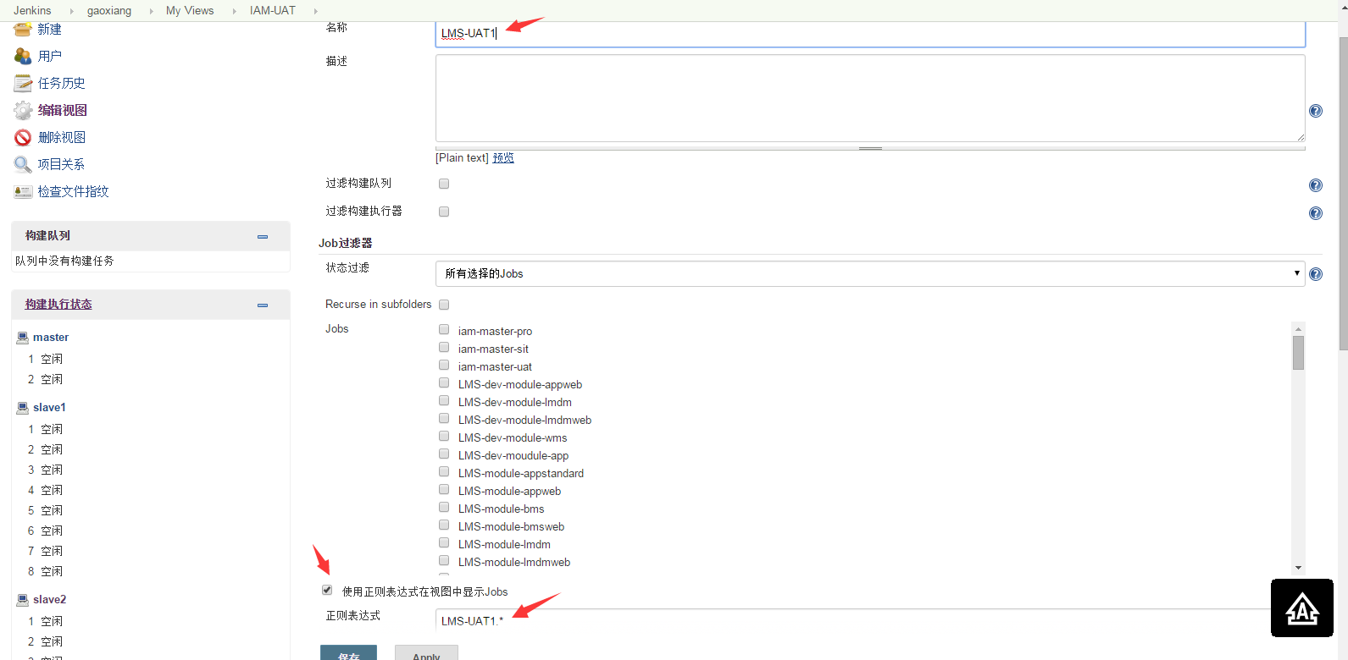Screen dimensions: 1348x660
Task: Check the LMS-dev-module-lmdm job
Action: click(444, 400)
